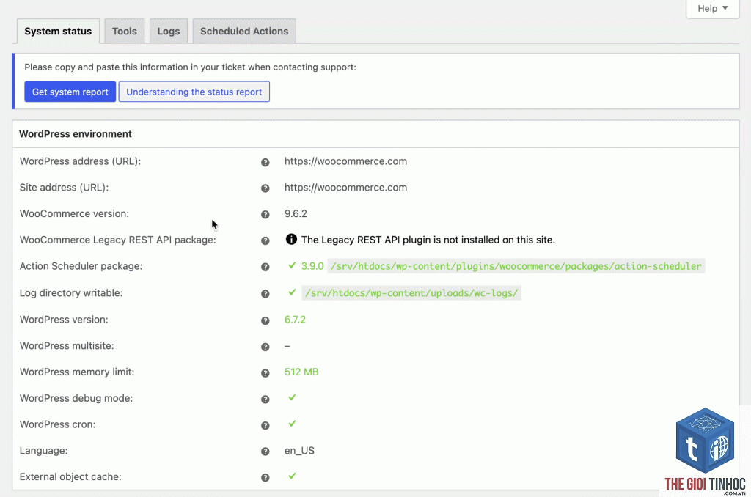Click the Log directory writable label
The width and height of the screenshot is (751, 497).
71,293
